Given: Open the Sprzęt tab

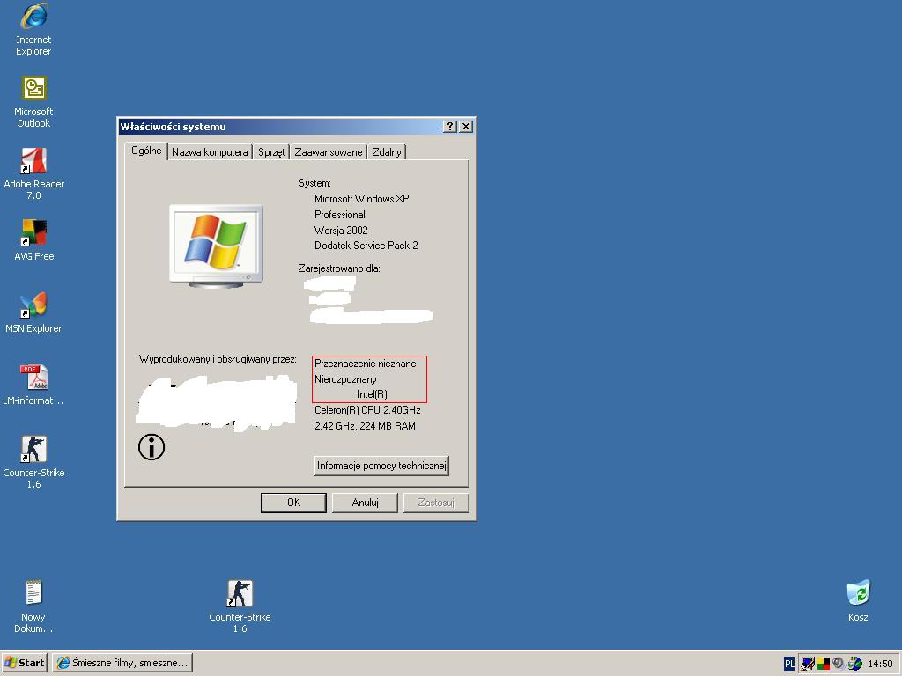Looking at the screenshot, I should (x=271, y=152).
